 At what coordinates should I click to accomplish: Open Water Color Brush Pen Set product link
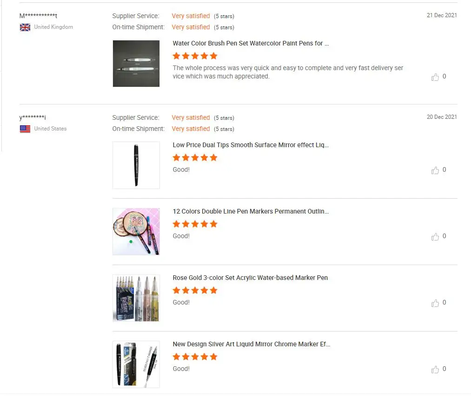(251, 44)
